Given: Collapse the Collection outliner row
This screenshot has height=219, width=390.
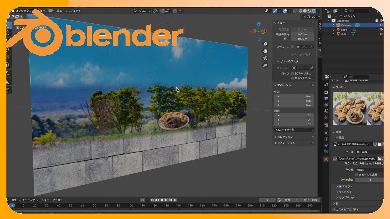Looking at the screenshot, I should coord(329,21).
